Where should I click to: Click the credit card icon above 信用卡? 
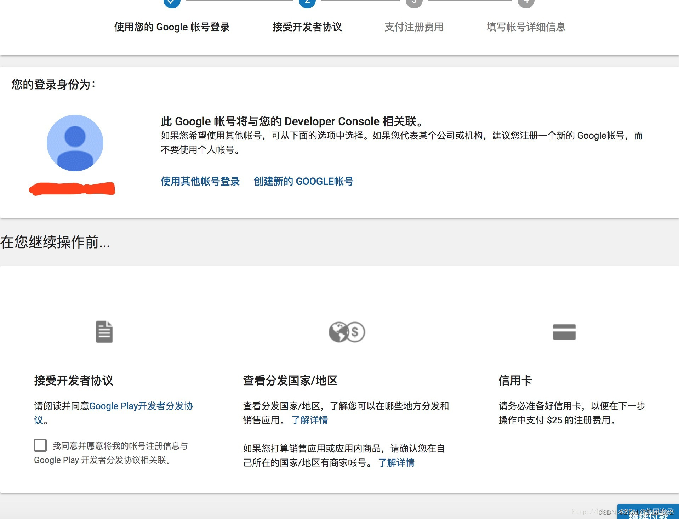pyautogui.click(x=564, y=331)
